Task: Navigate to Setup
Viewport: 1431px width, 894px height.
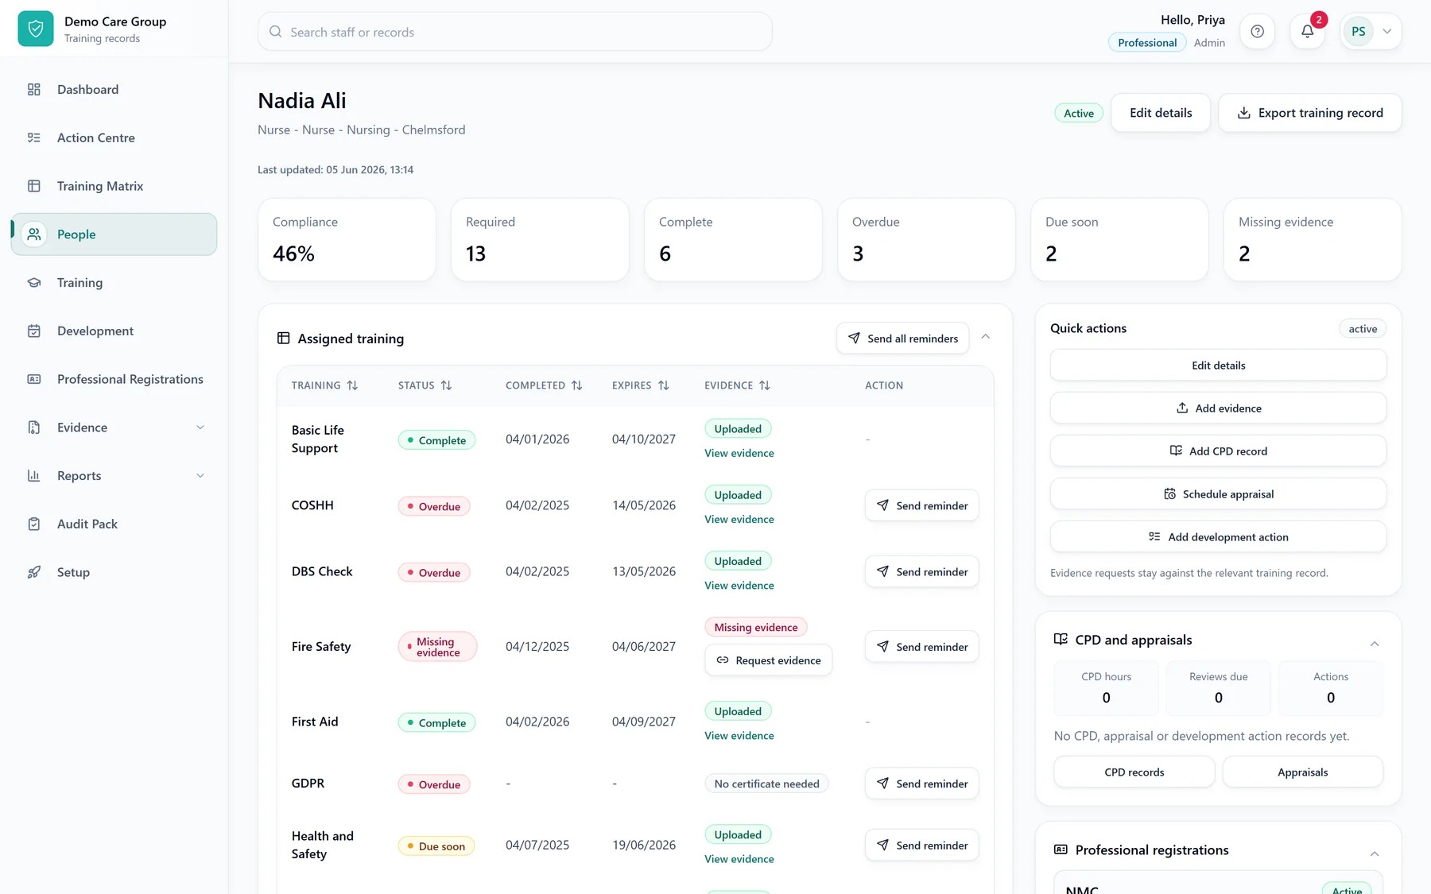Action: point(114,572)
